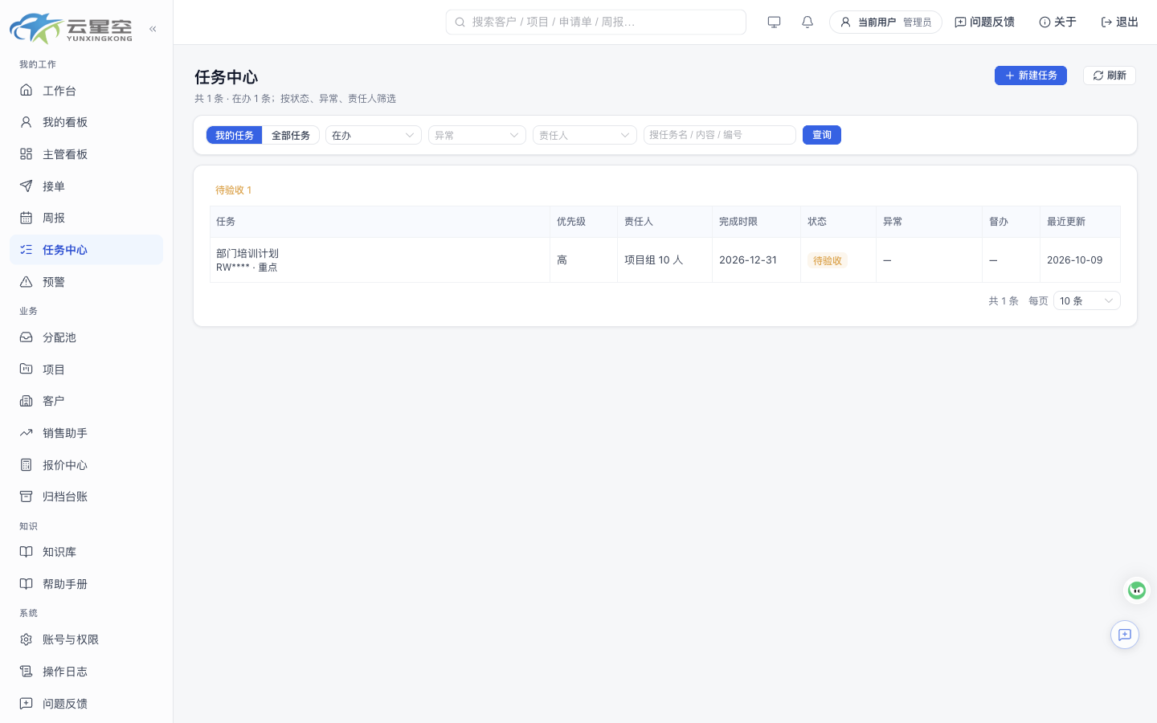
Task: Open 帮助手册 sidebar item
Action: point(86,584)
